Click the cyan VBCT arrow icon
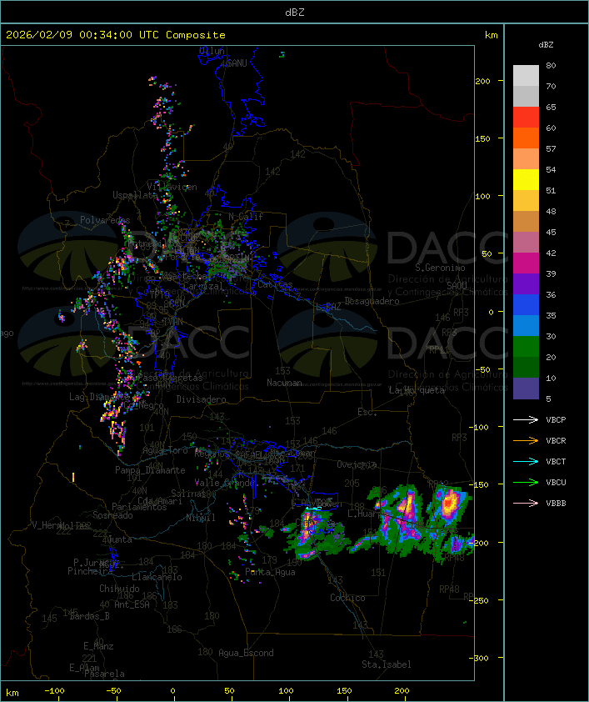Screen dimensions: 589x702 tap(526, 462)
